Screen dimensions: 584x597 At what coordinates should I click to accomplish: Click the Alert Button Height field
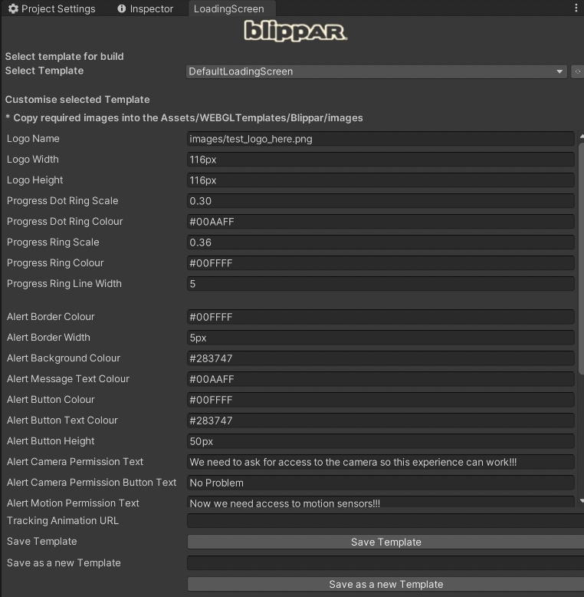[x=380, y=441]
